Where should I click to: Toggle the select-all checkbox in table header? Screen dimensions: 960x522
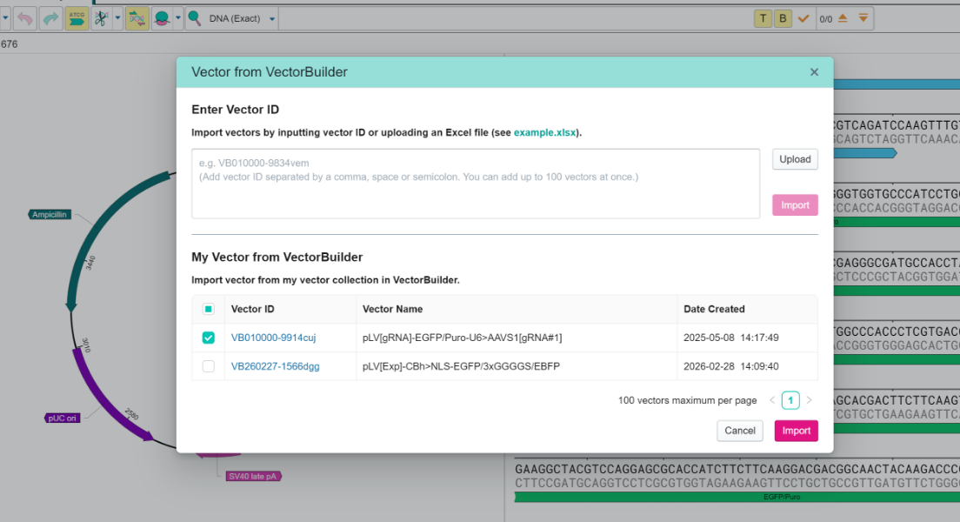pyautogui.click(x=208, y=309)
